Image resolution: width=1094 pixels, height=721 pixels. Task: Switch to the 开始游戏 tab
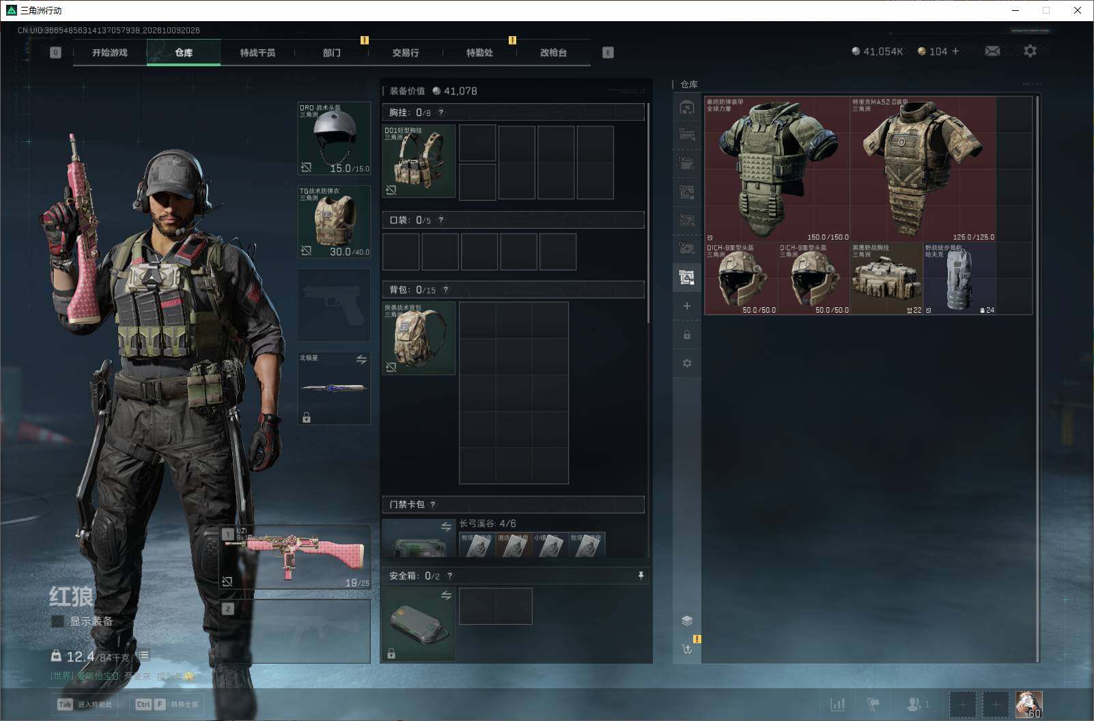pos(110,53)
